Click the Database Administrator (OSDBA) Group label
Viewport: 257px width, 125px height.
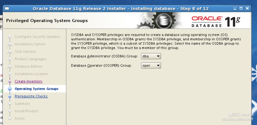[105, 56]
